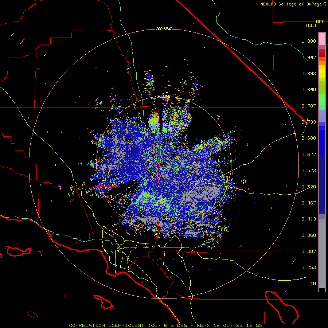Click the 0.573 scale value

pyautogui.click(x=309, y=171)
